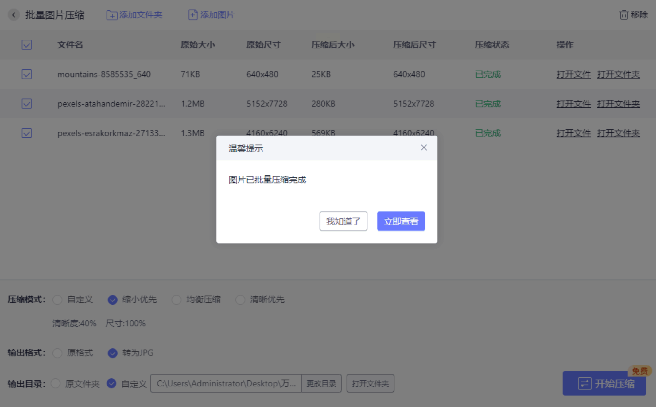656x407 pixels.
Task: Click the 添加图片 add-image icon
Action: tap(192, 15)
